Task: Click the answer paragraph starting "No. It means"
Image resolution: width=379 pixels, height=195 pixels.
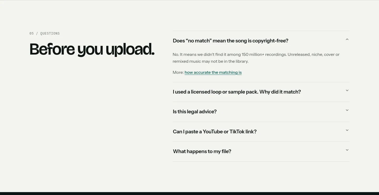Action: click(256, 58)
